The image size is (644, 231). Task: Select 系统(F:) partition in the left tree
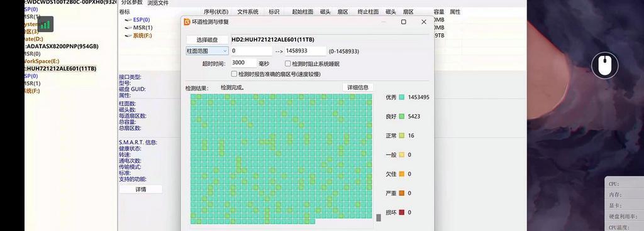tap(33, 91)
